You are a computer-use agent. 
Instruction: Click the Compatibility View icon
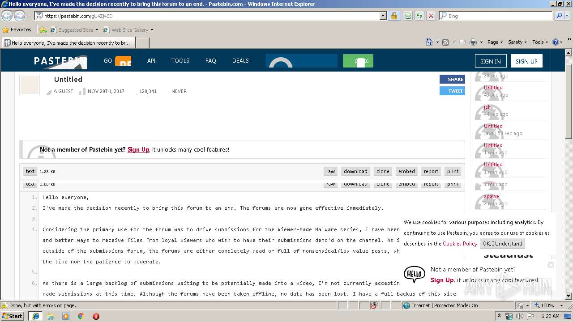point(408,16)
